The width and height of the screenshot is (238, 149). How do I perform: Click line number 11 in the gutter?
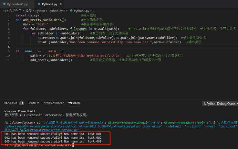[x=8, y=60]
